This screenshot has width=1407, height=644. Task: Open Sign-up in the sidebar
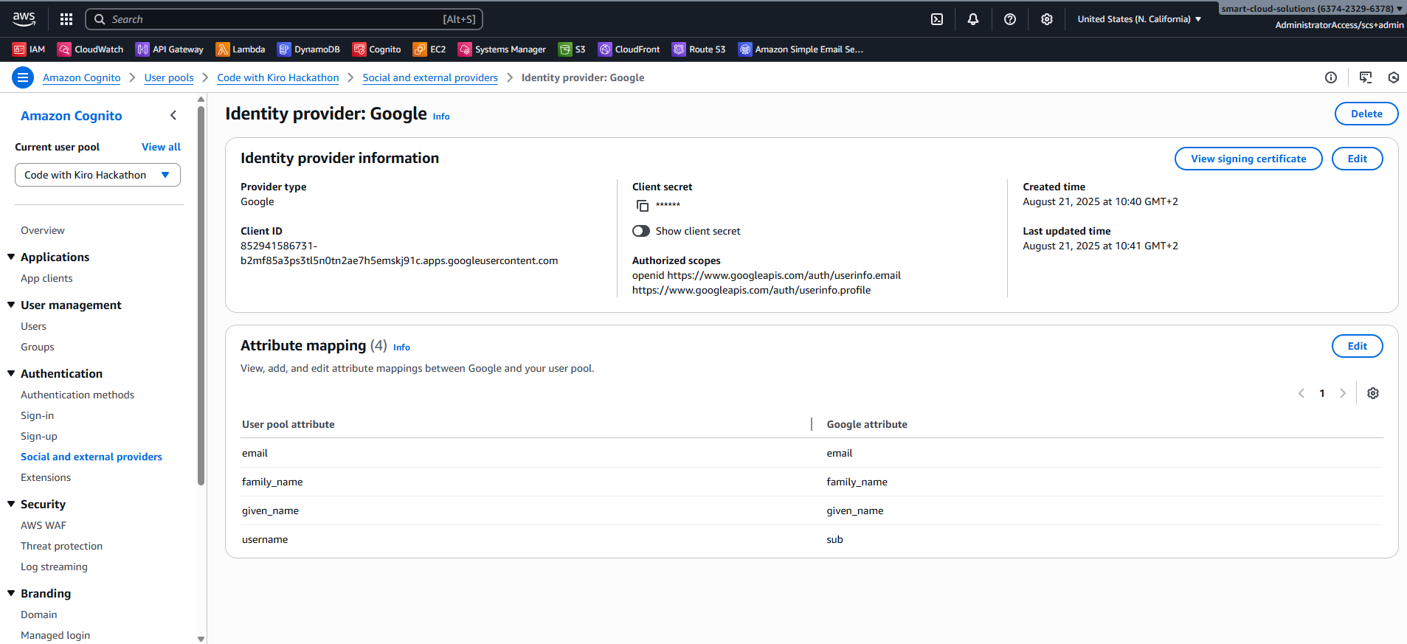point(39,436)
